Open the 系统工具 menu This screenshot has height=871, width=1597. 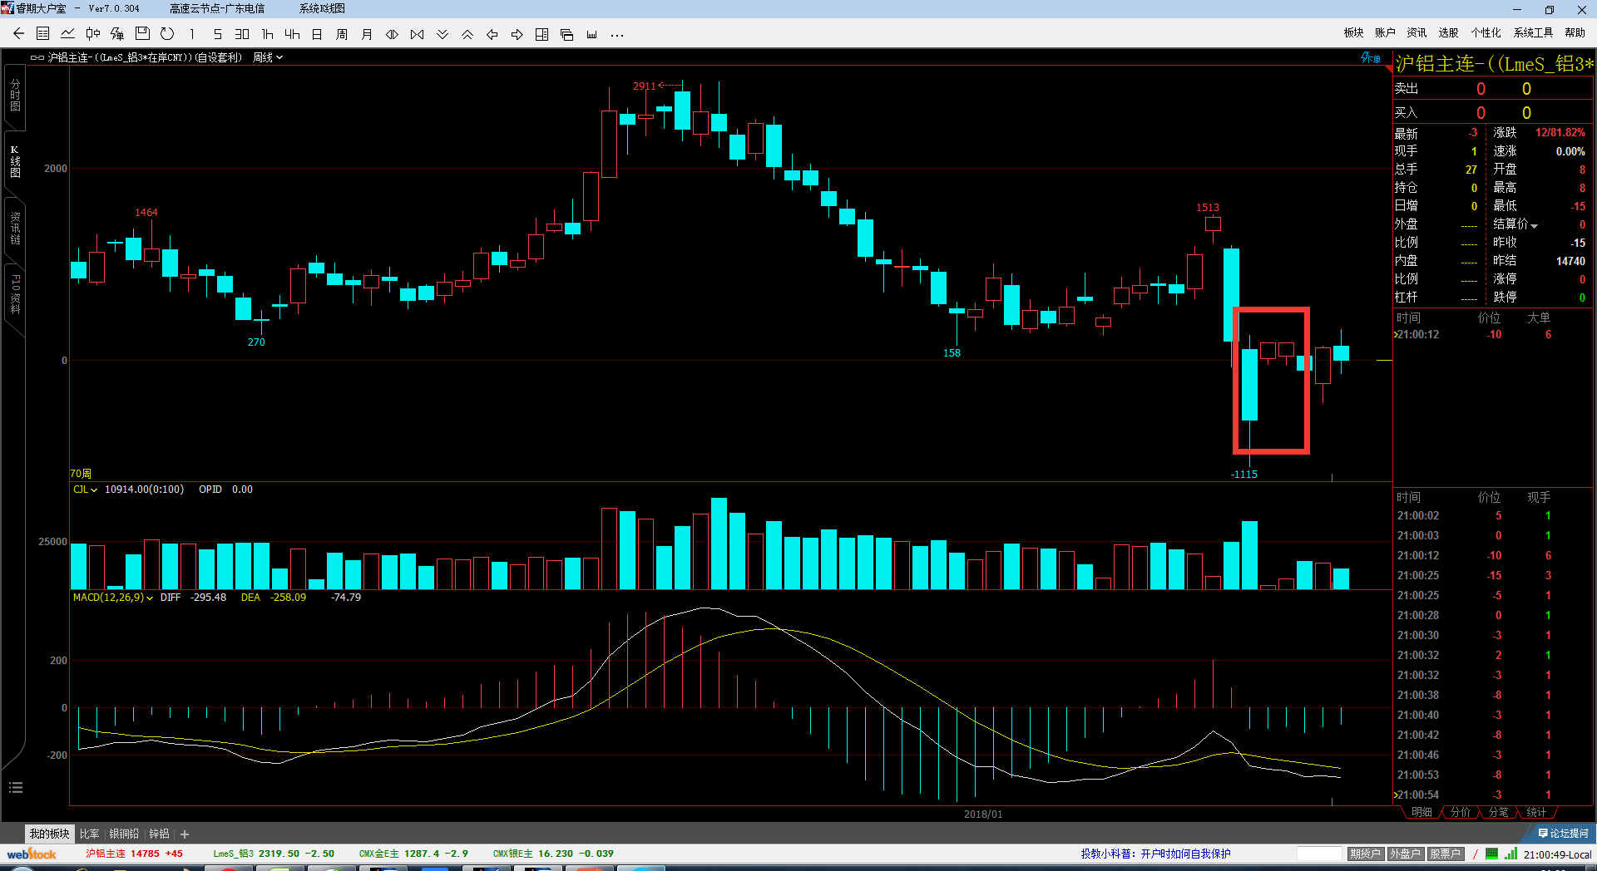tap(1533, 32)
